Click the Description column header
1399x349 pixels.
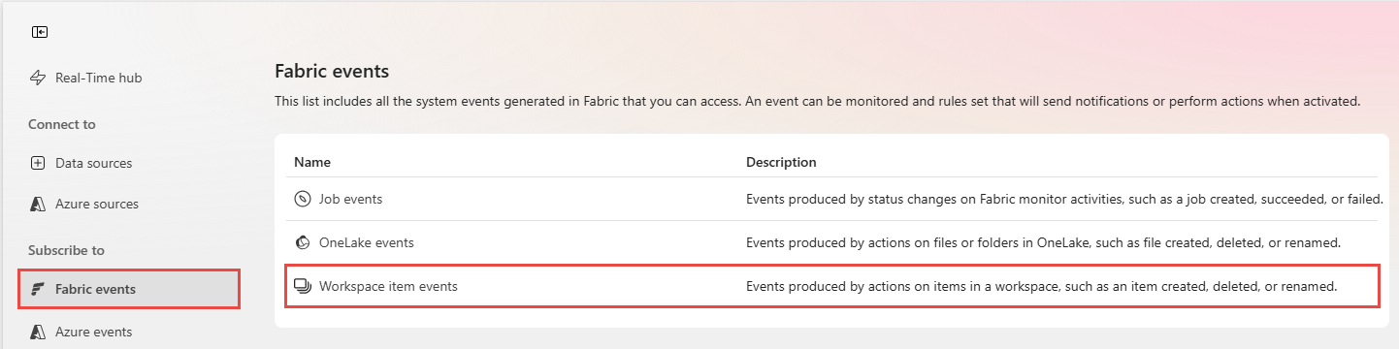(x=781, y=162)
